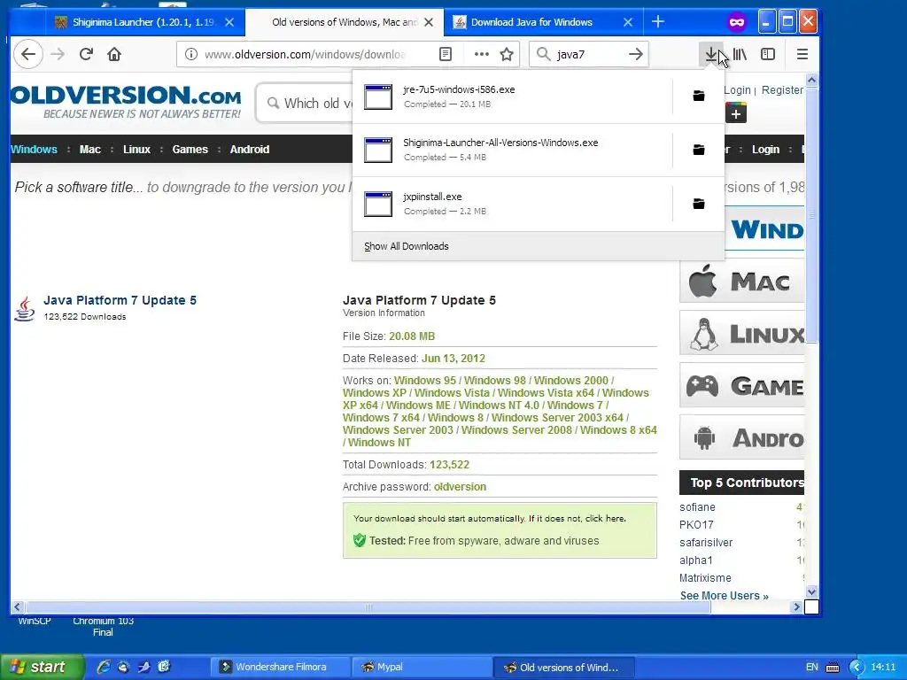907x680 pixels.
Task: Click the address bar URL field
Action: pyautogui.click(x=305, y=54)
